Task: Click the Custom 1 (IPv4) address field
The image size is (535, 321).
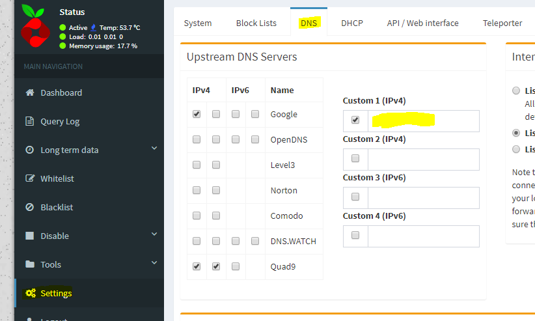Action: coord(424,121)
